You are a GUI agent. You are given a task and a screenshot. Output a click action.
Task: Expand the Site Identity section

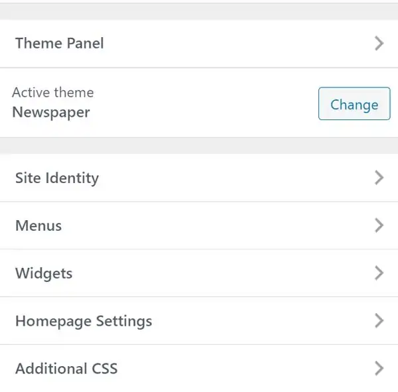coord(199,178)
